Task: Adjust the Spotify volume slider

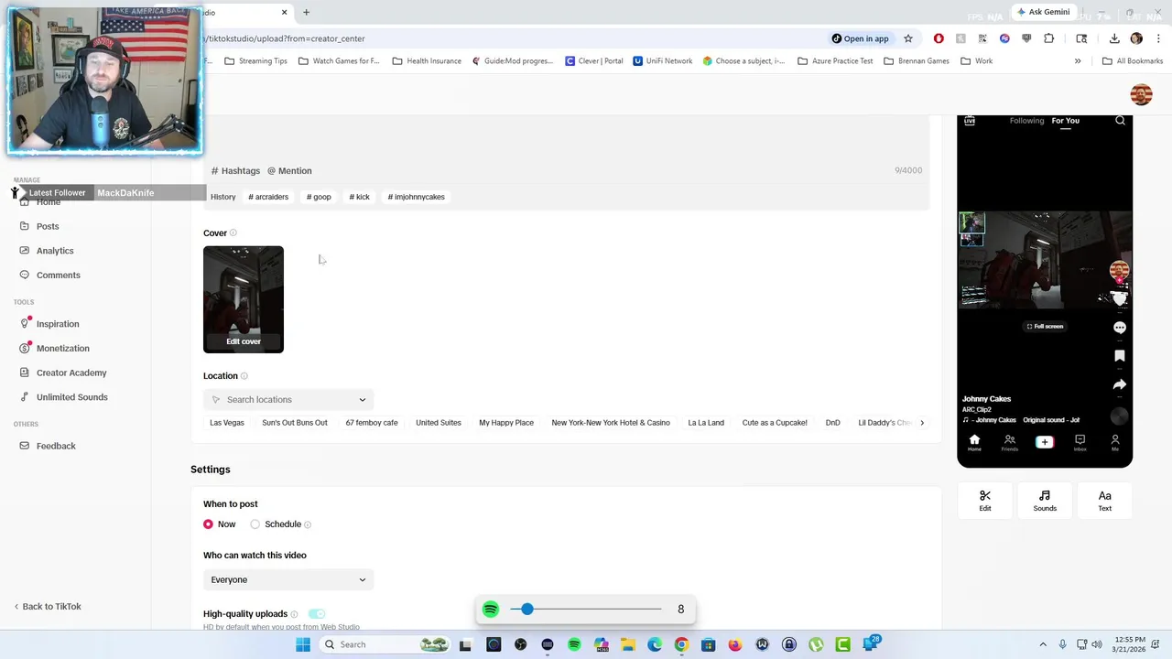Action: pos(586,610)
